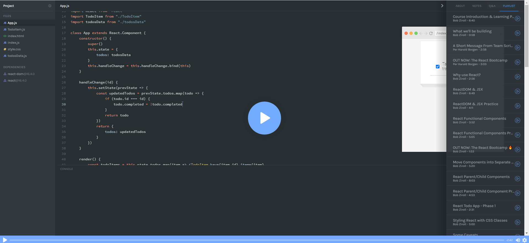This screenshot has width=529, height=243.
Task: Click the preview browser URL field
Action: tap(441, 33)
